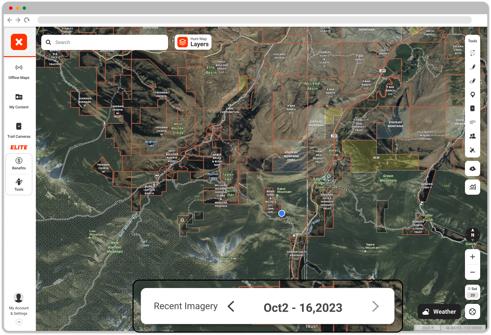Click the browser back arrow
Screen dimensions: 491x335
click(x=10, y=20)
